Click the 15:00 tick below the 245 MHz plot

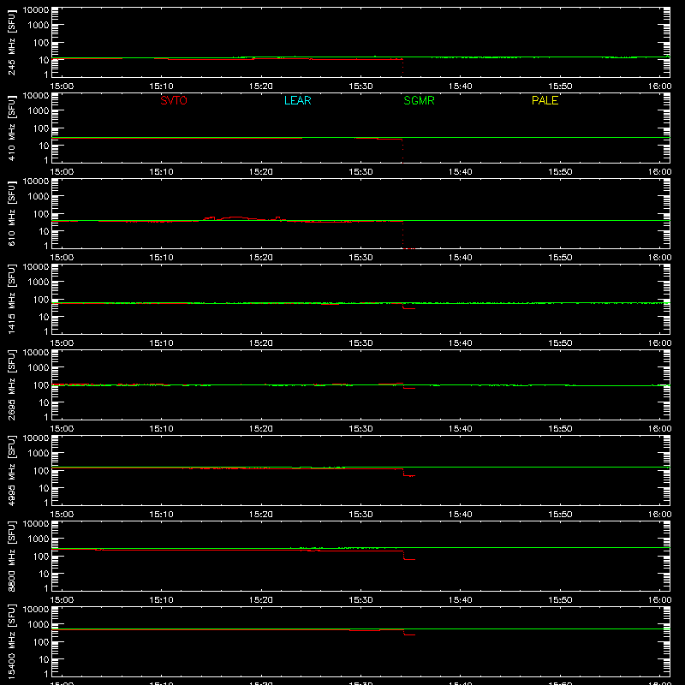click(62, 86)
